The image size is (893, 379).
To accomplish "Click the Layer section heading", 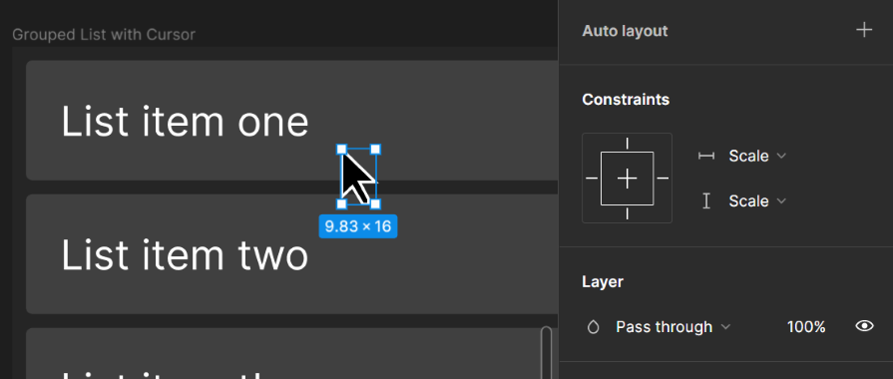I will coord(603,281).
